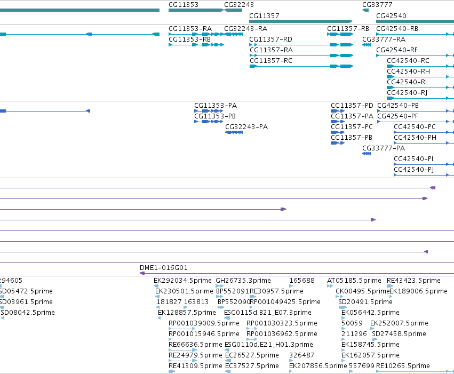
Task: Select transcript CG33777-RA
Action: (x=384, y=39)
